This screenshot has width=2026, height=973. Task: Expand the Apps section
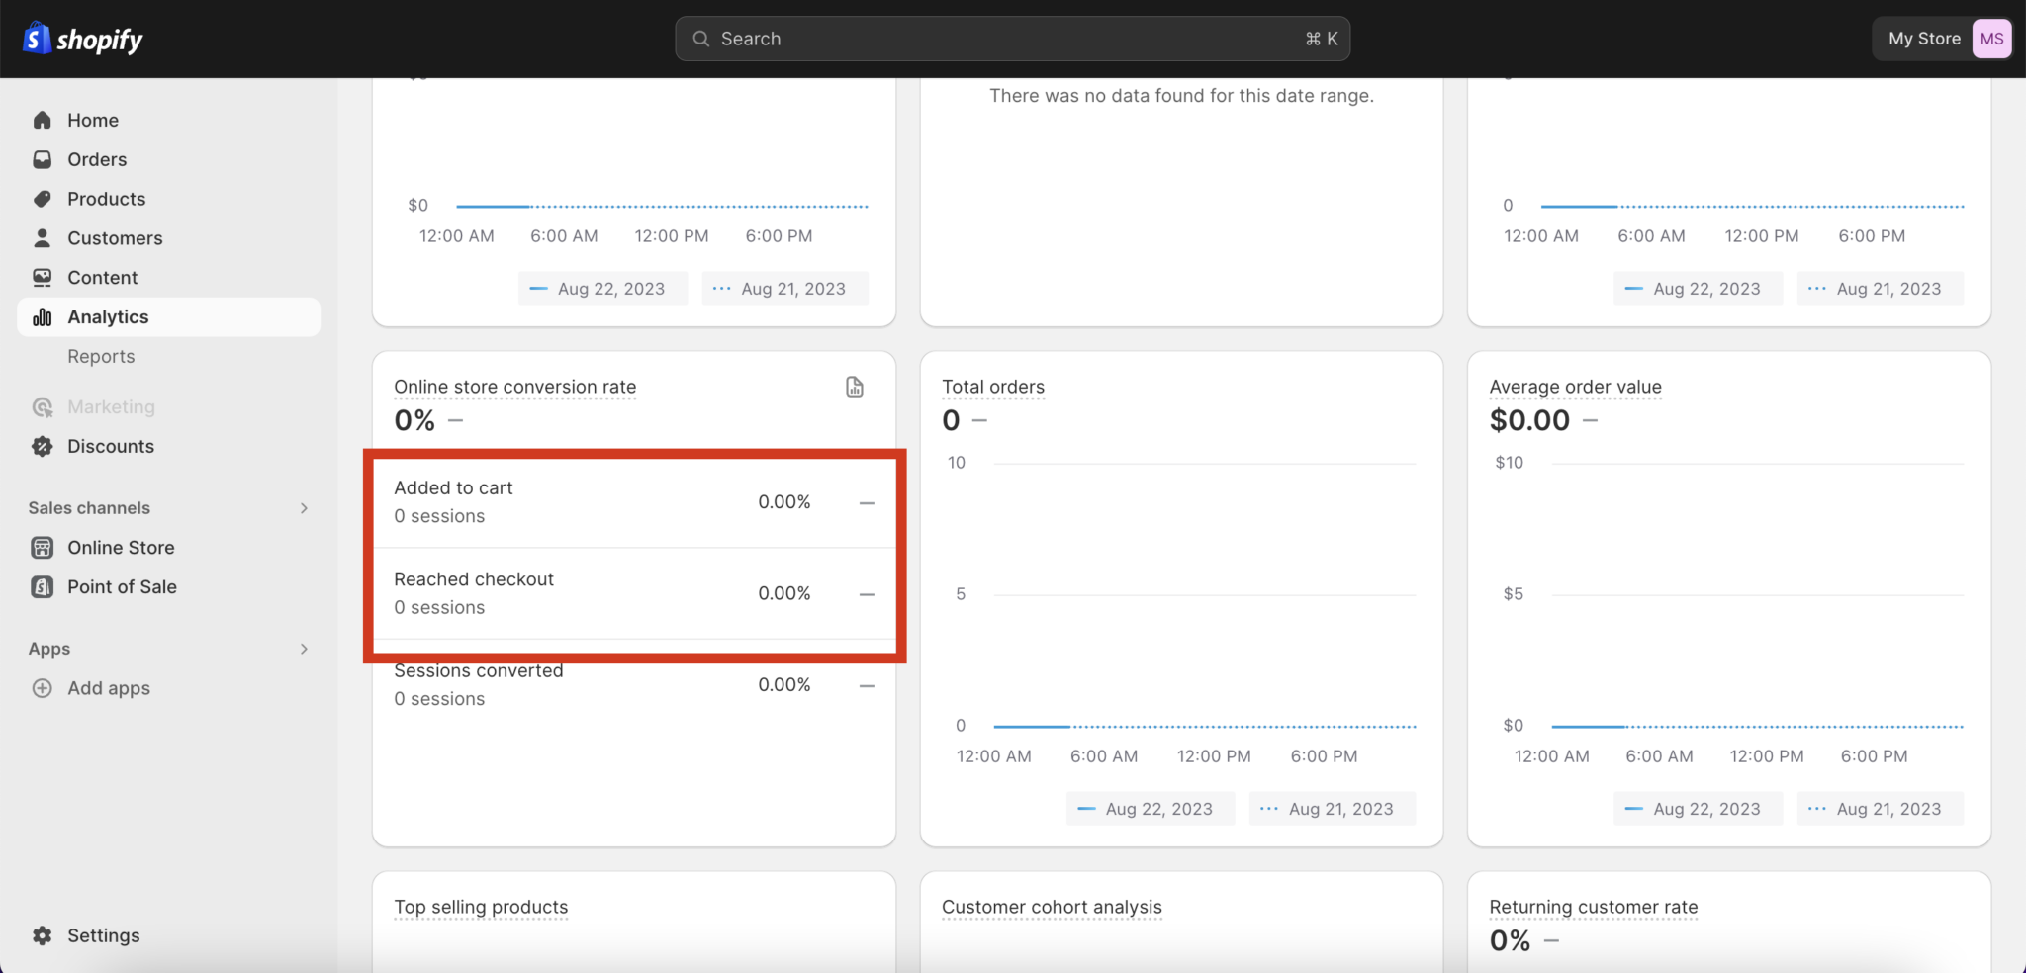point(303,649)
